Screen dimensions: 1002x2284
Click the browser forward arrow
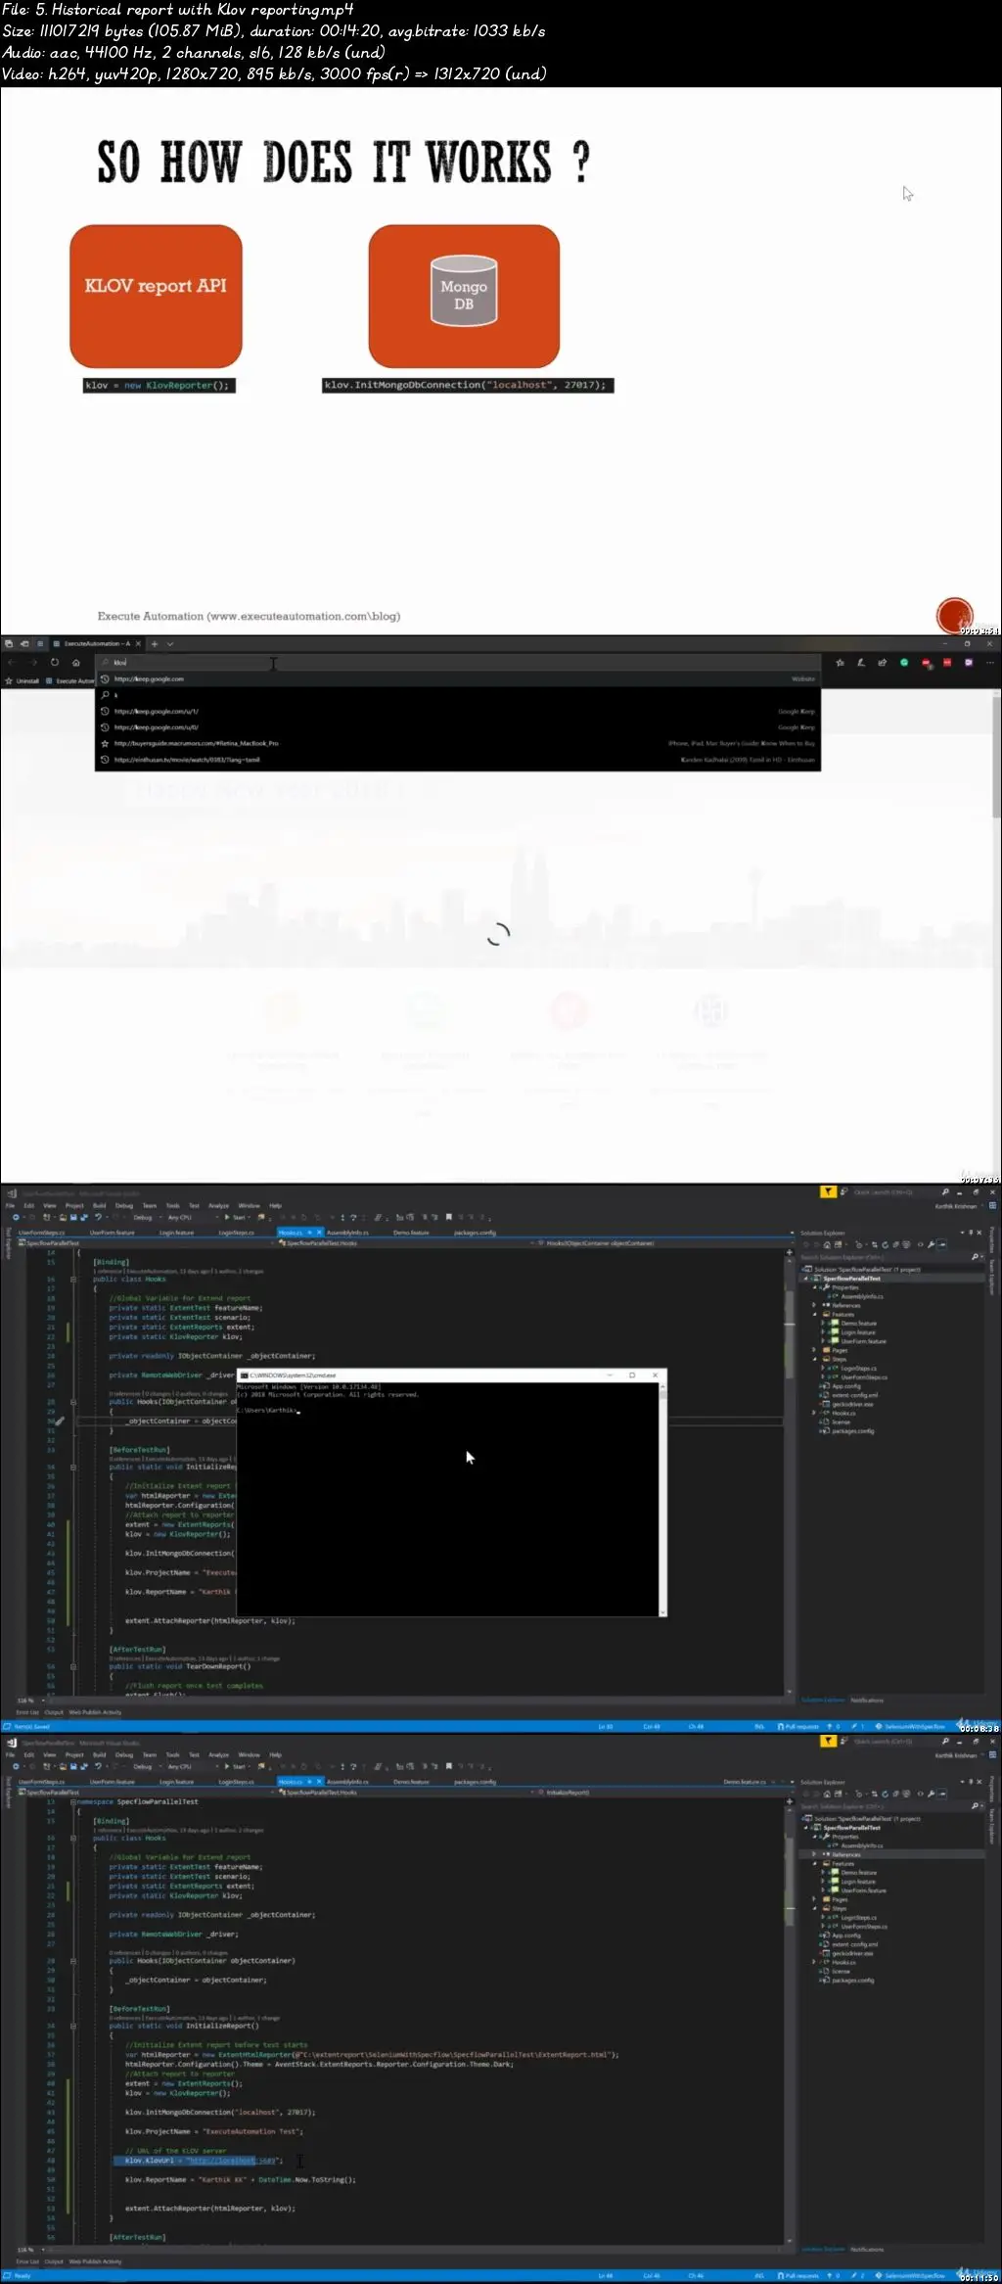click(x=33, y=663)
